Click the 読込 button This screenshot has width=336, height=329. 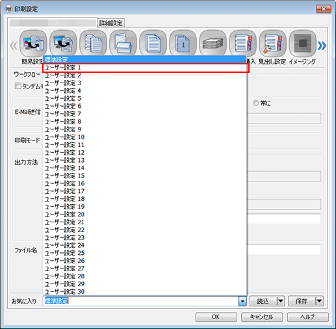(x=263, y=301)
